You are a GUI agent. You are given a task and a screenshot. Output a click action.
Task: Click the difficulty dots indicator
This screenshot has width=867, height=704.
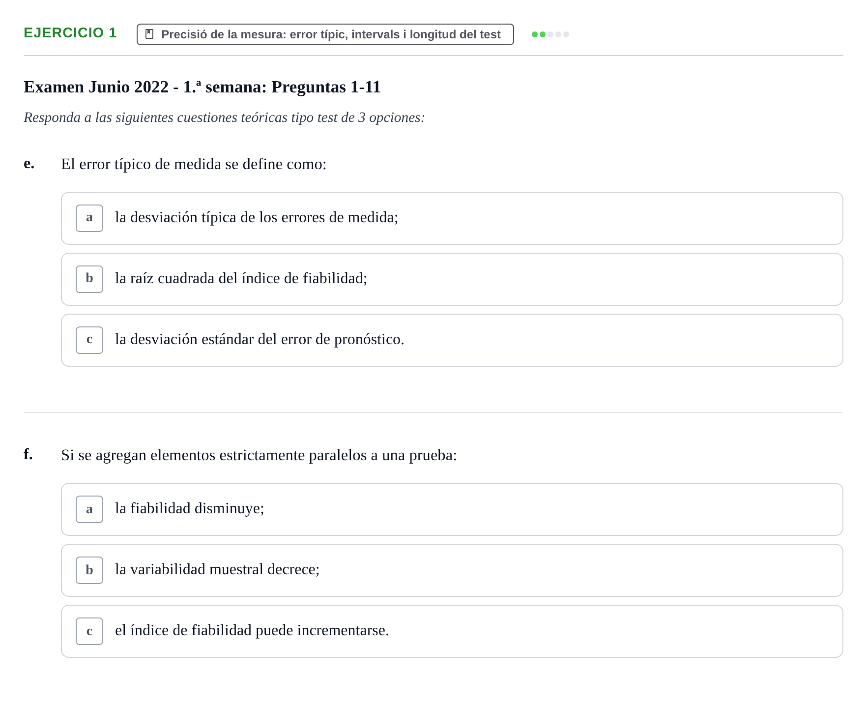click(550, 34)
